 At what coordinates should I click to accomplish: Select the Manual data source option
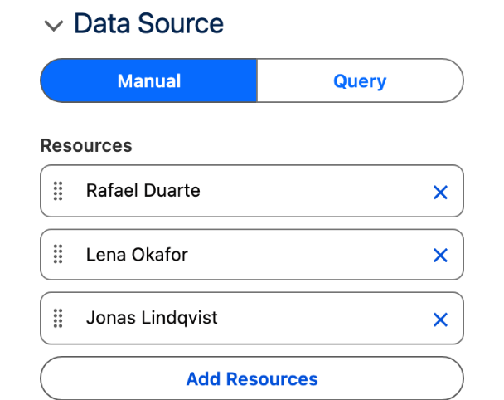[149, 80]
